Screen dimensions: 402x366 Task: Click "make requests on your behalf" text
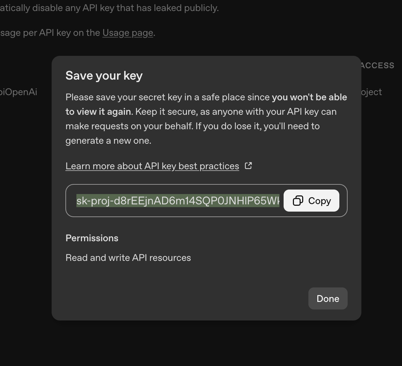coord(129,126)
